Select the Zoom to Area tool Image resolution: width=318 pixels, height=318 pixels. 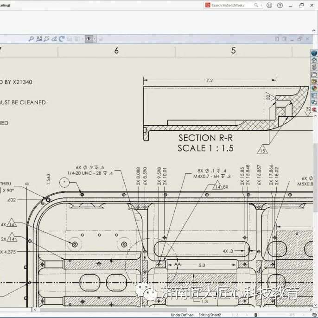pyautogui.click(x=39, y=38)
